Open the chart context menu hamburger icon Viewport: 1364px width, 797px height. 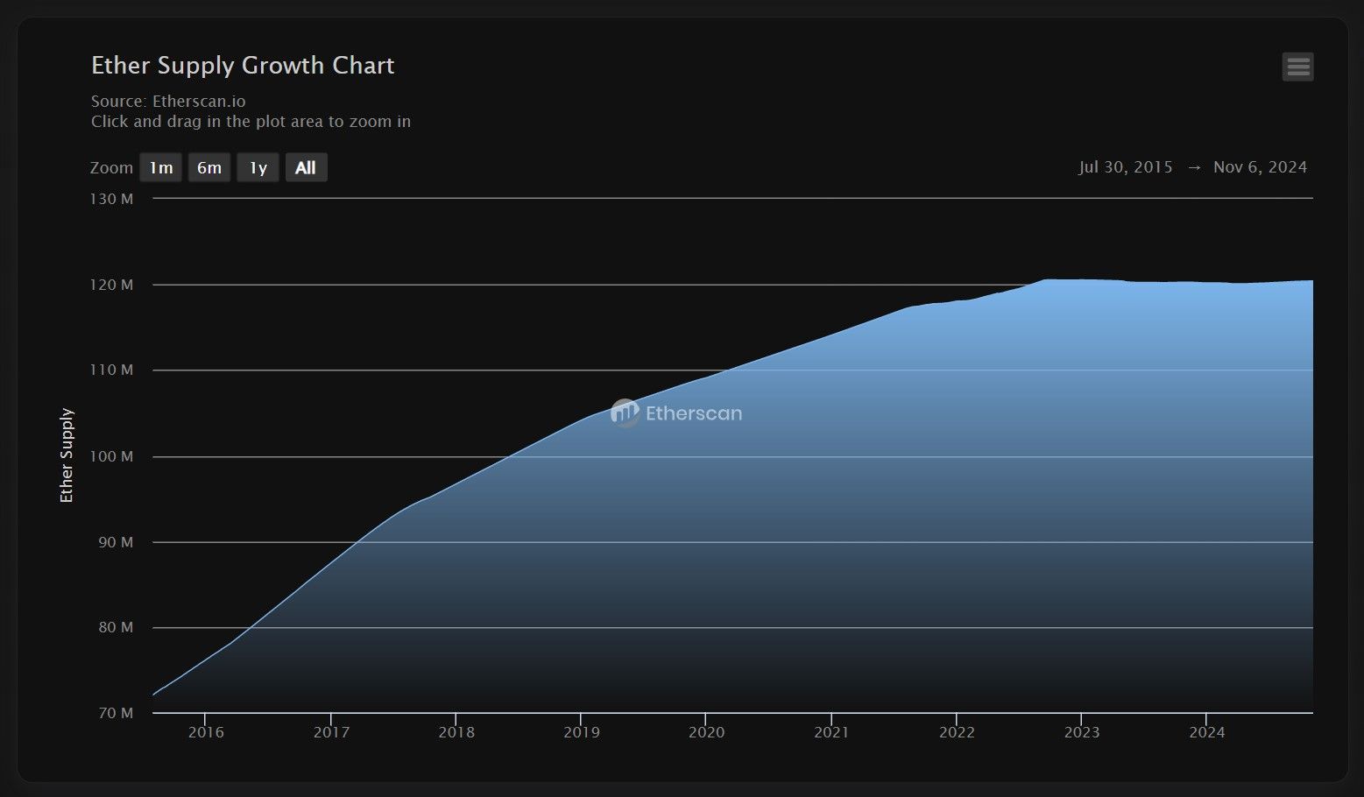pyautogui.click(x=1297, y=67)
